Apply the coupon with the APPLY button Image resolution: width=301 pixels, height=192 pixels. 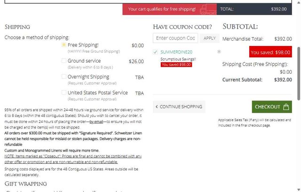(209, 38)
